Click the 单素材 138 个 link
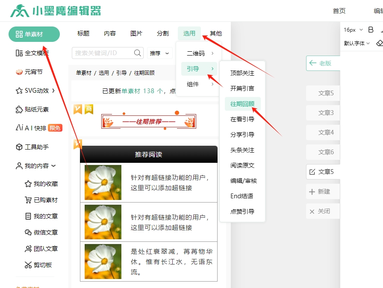The image size is (383, 288). pos(142,91)
